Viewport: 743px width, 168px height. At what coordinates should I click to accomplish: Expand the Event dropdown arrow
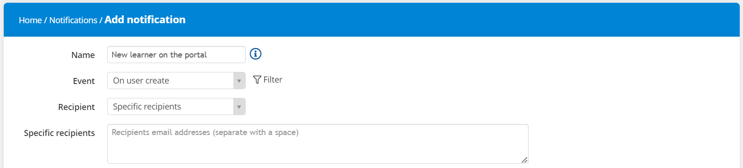(239, 81)
